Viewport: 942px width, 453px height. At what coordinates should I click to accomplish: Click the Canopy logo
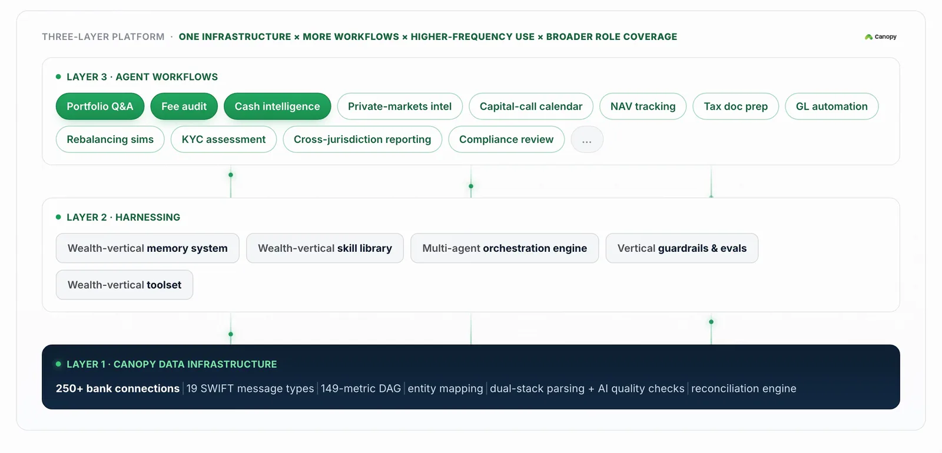click(x=880, y=36)
